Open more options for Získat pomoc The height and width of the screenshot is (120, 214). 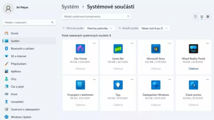[x=207, y=79]
